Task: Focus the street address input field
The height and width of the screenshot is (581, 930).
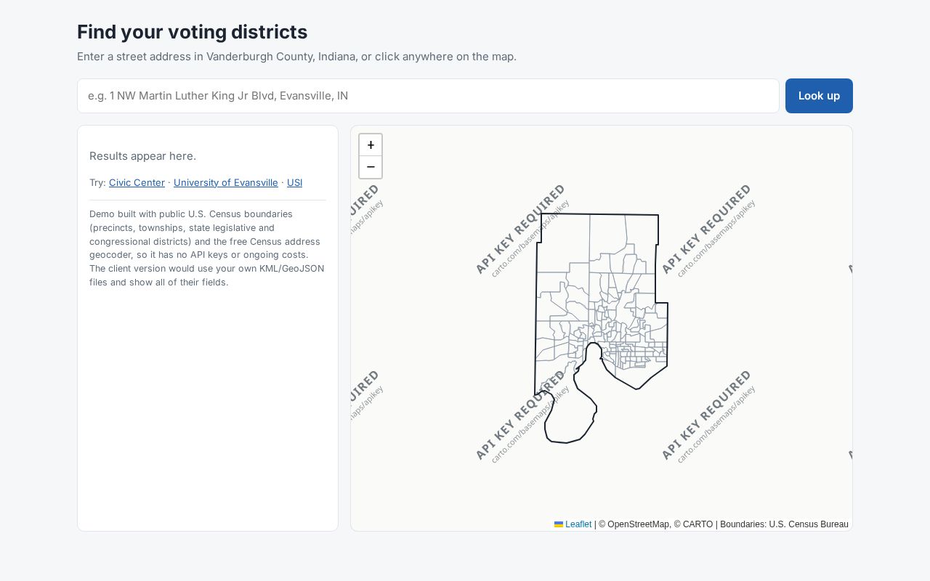Action: click(428, 96)
